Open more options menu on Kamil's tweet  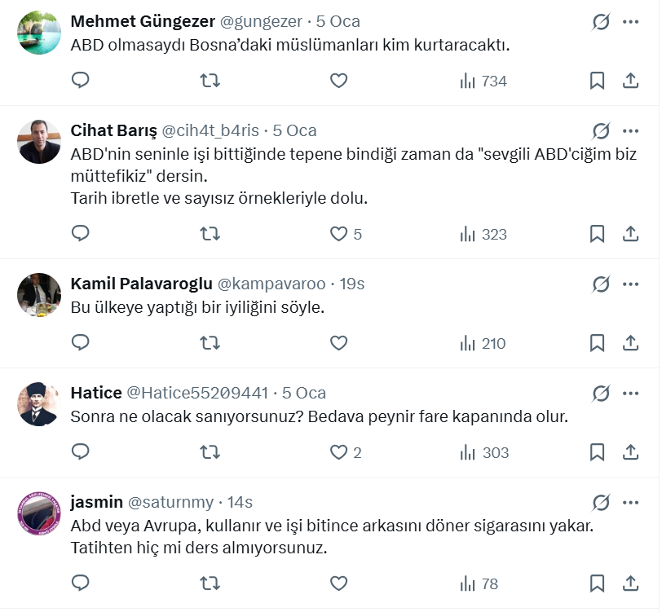click(630, 284)
